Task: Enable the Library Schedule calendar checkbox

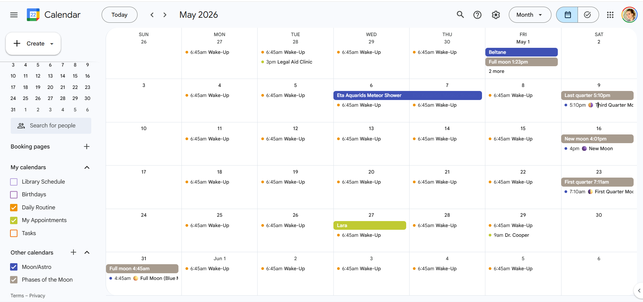Action: tap(14, 182)
